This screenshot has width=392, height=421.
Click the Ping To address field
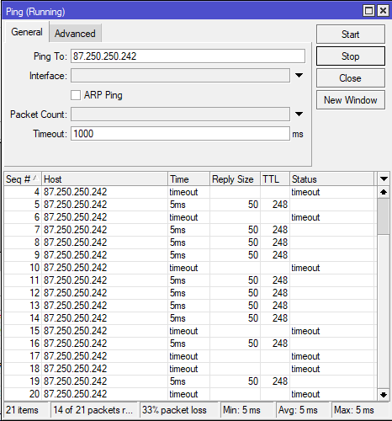[188, 56]
